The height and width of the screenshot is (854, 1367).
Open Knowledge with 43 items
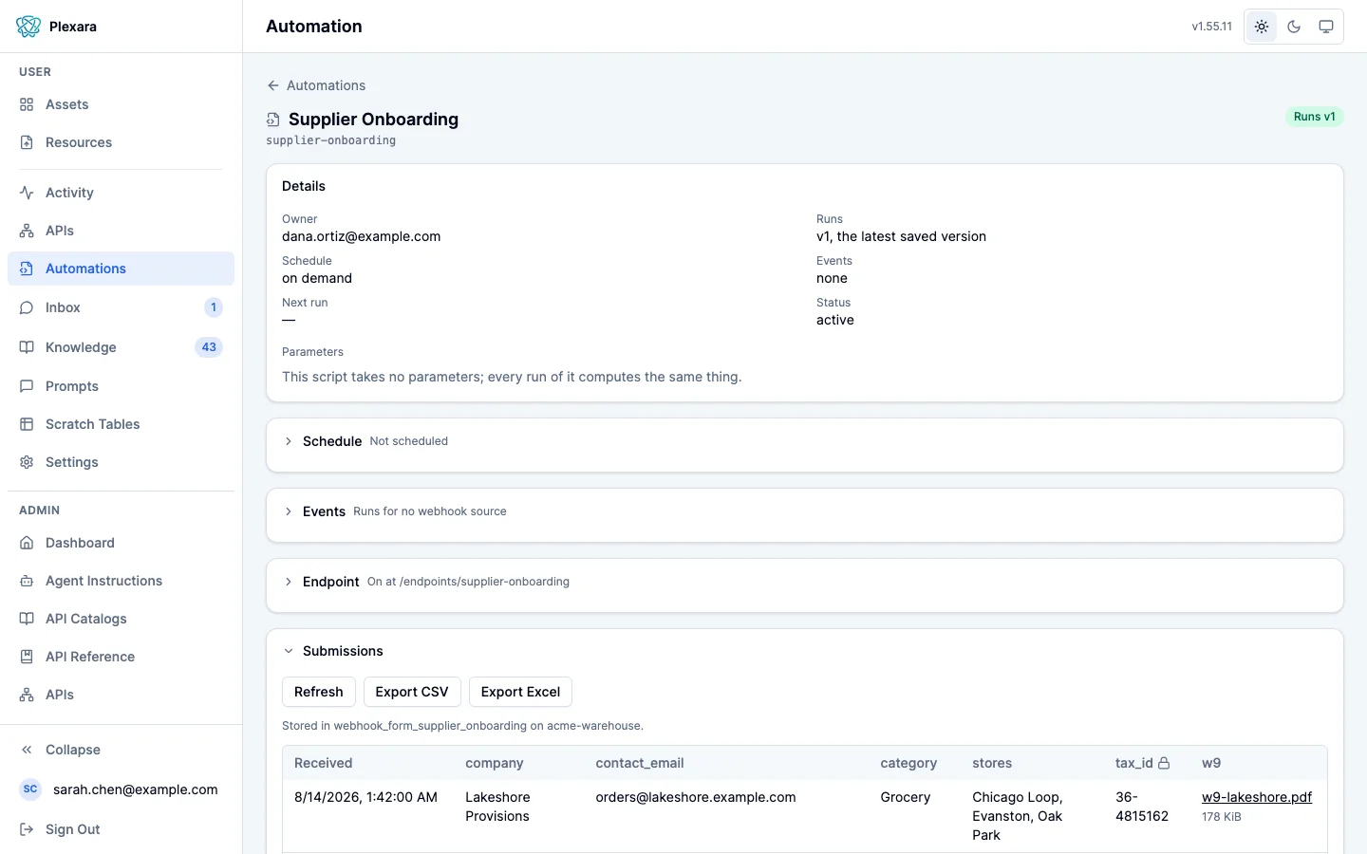[121, 347]
